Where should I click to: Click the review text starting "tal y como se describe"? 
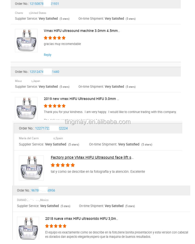point(98,172)
